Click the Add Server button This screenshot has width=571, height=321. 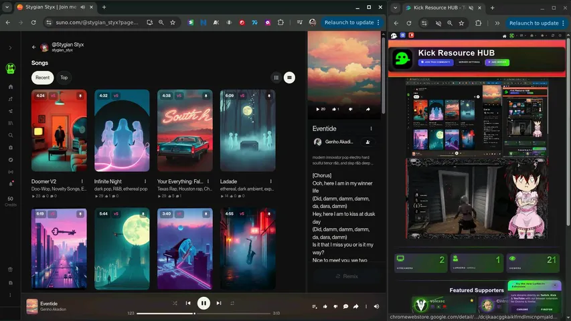(497, 62)
